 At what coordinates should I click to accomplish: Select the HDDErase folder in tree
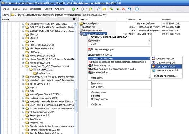[x=32, y=52]
